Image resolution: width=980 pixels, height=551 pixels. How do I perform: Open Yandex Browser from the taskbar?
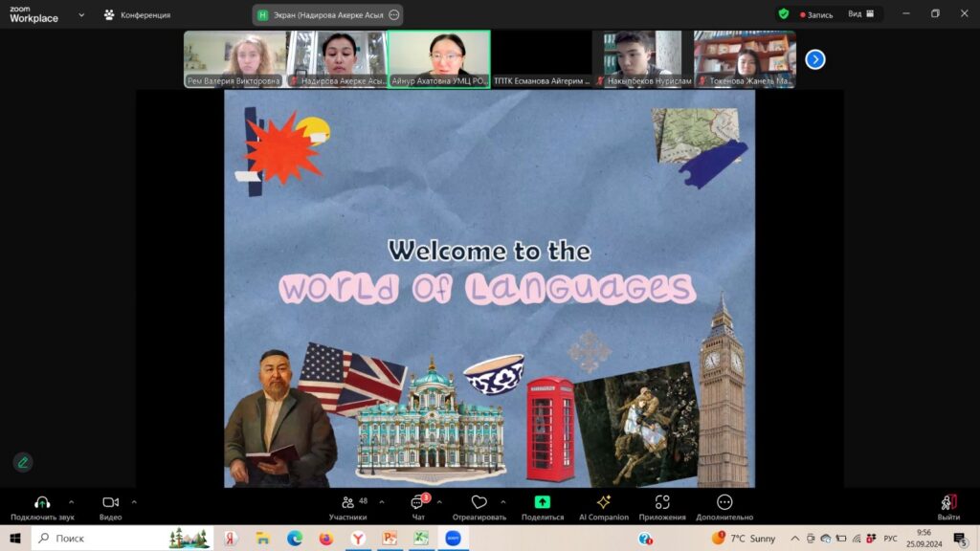[358, 538]
